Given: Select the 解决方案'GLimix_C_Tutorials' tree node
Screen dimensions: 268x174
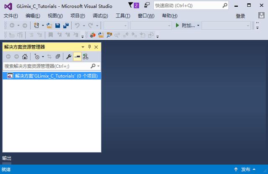Looking at the screenshot, I should pyautogui.click(x=52, y=76).
